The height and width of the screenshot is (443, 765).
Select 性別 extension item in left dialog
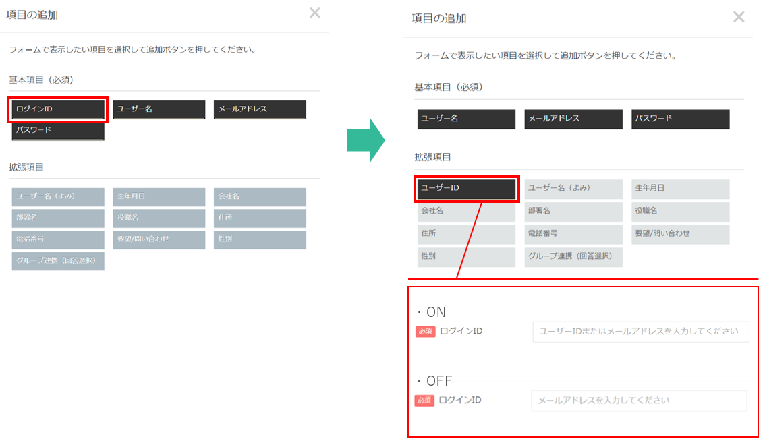[x=260, y=240]
